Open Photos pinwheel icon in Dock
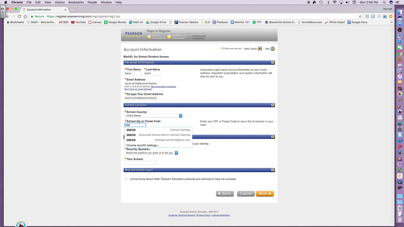 [x=400, y=94]
